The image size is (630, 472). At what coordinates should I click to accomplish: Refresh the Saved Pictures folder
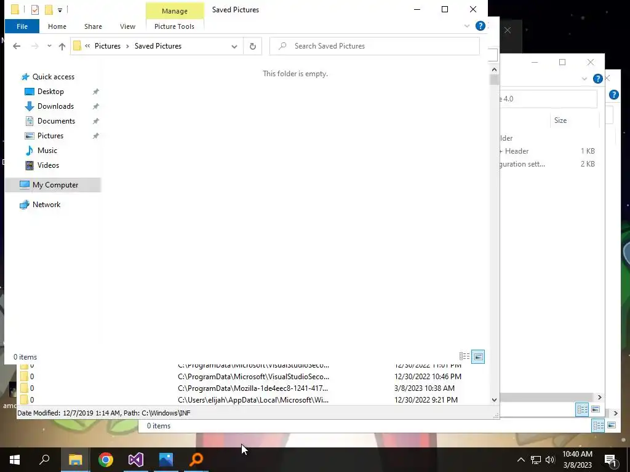253,47
